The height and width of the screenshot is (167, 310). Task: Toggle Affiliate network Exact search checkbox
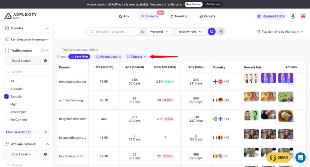8,154
